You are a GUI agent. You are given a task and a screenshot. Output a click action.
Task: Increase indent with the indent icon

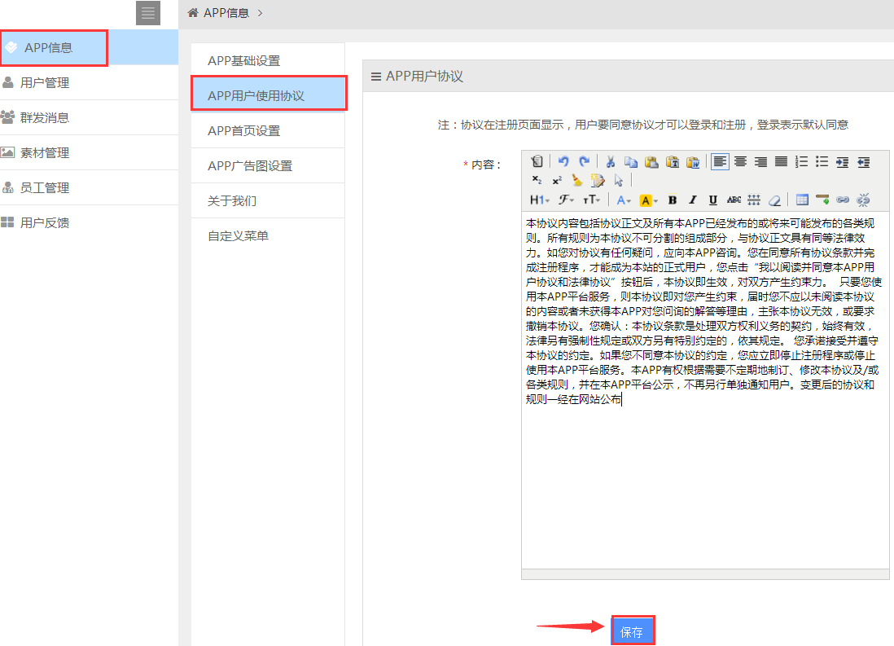click(843, 162)
